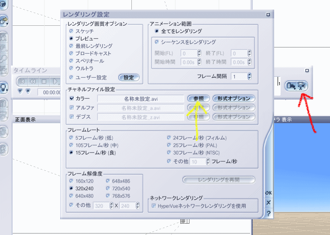Image resolution: width=330 pixels, height=235 pixels.
Task: Click the 参照 button for the color channel
Action: 199,98
